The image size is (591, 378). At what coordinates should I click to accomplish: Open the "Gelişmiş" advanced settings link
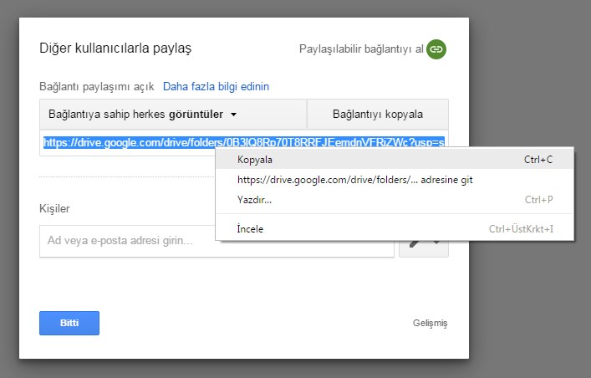431,323
